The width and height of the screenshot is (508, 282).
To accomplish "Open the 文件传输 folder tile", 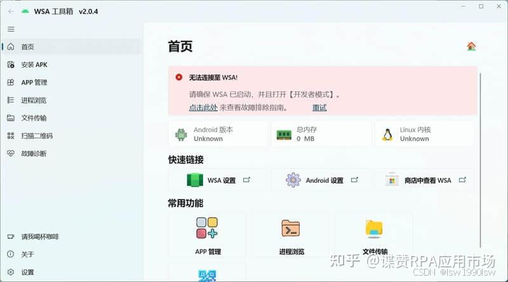I will tap(374, 236).
